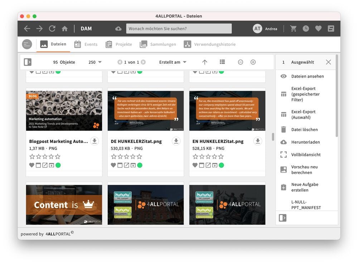Click the transfer arrows icon in top bar

(x=331, y=29)
